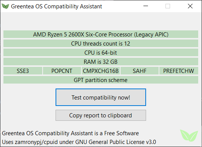The height and width of the screenshot is (147, 202).
Task: Select the CMPXCHG16B feature cell
Action: tap(101, 71)
